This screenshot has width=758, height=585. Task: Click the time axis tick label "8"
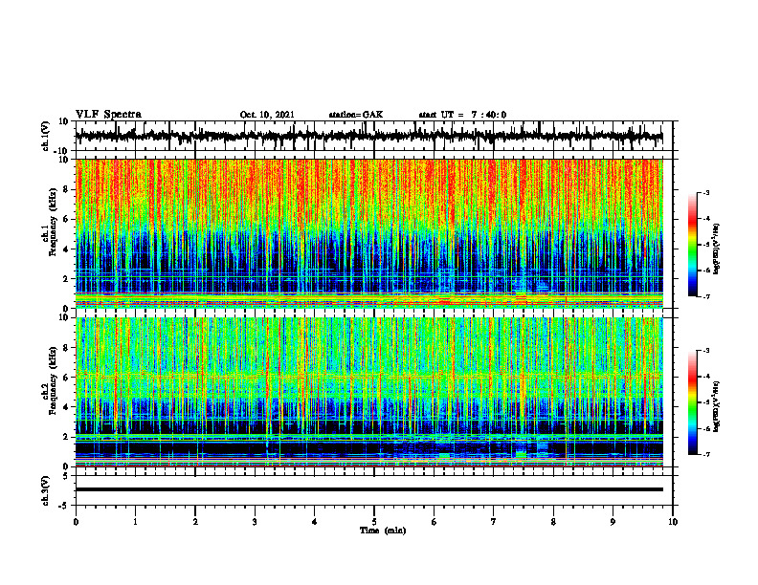[x=553, y=522]
